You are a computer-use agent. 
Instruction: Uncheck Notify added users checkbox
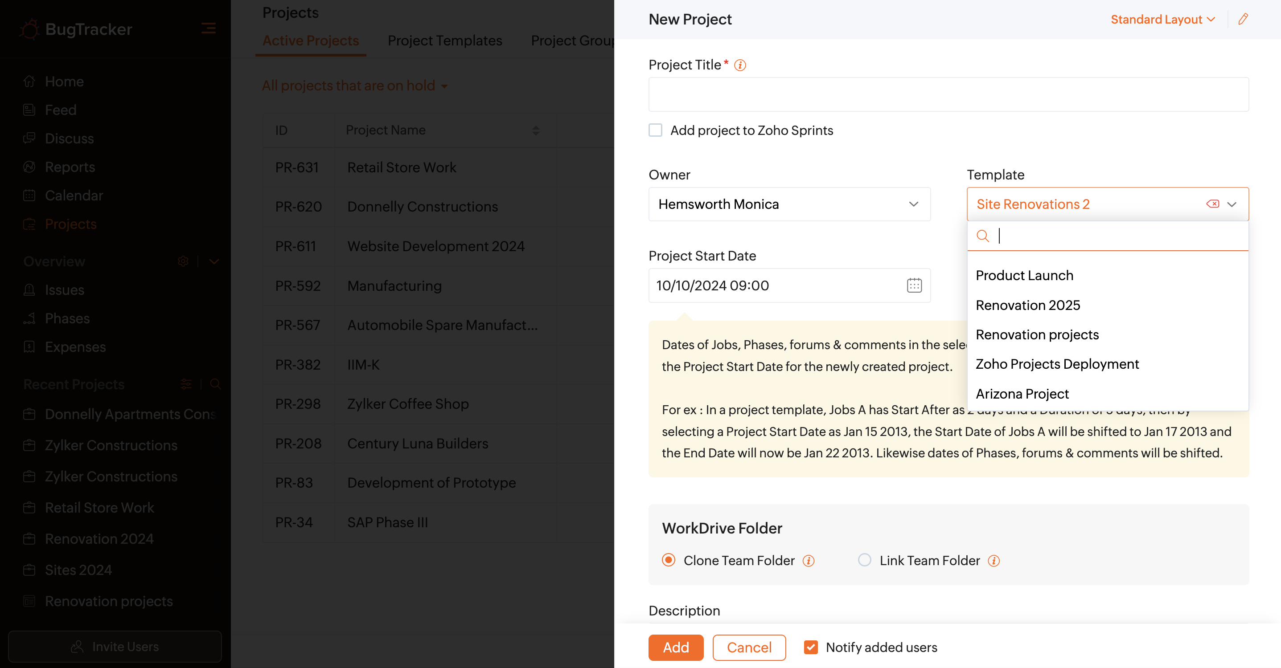pyautogui.click(x=811, y=647)
